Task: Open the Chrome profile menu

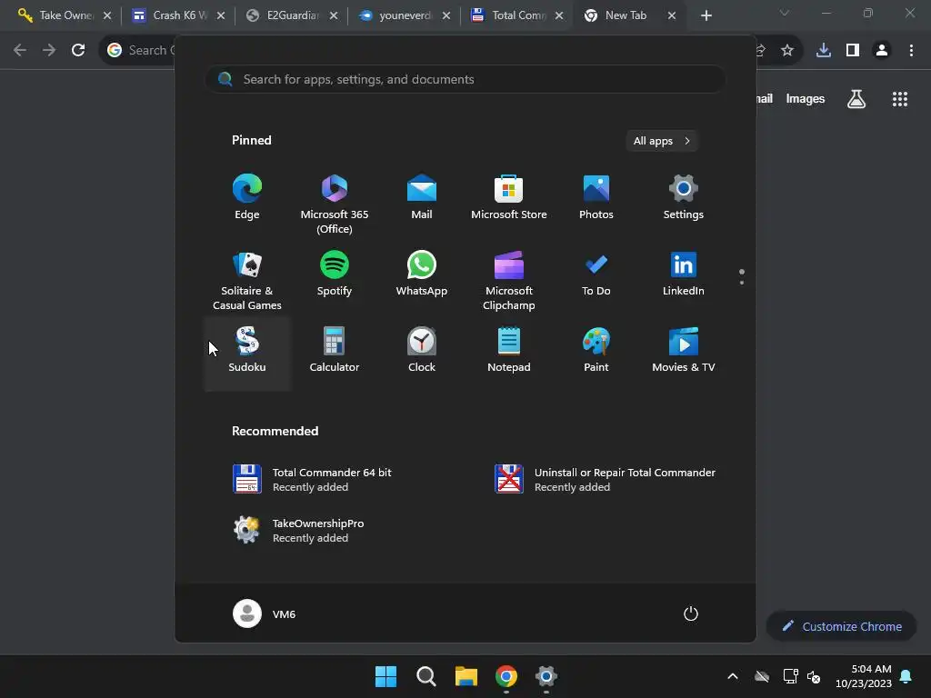Action: (x=882, y=51)
